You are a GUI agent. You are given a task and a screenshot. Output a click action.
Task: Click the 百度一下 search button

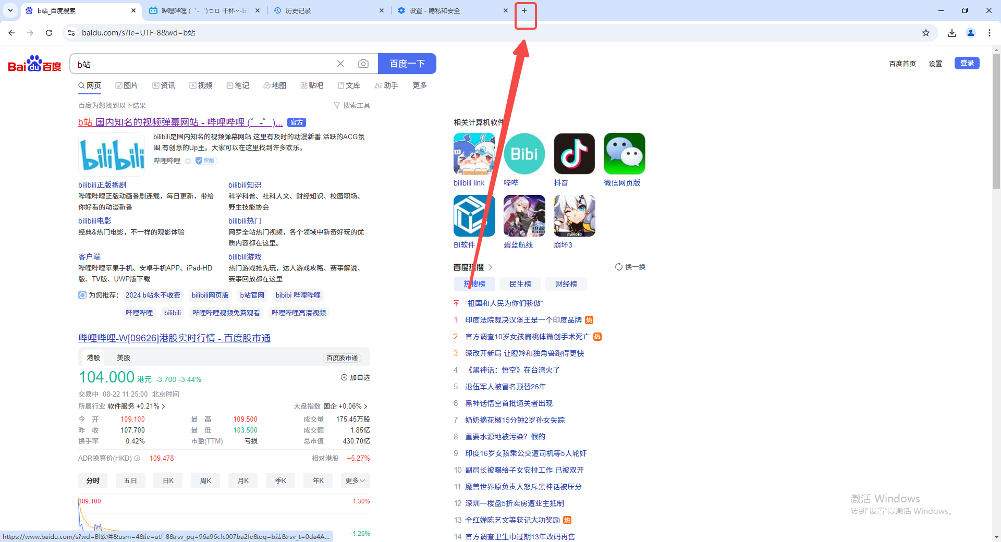[407, 64]
